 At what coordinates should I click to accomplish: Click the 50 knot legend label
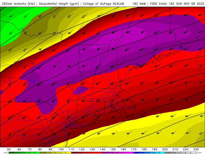click(9, 149)
